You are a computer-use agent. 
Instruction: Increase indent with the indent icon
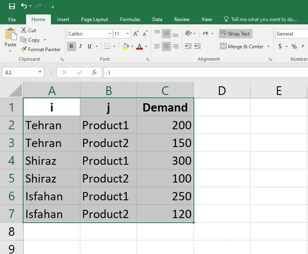(x=197, y=46)
